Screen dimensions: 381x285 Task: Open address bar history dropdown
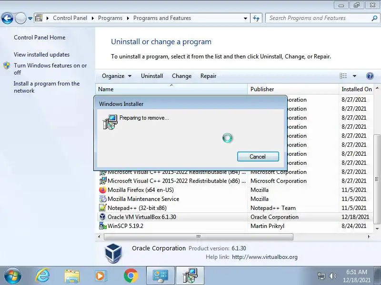(245, 19)
